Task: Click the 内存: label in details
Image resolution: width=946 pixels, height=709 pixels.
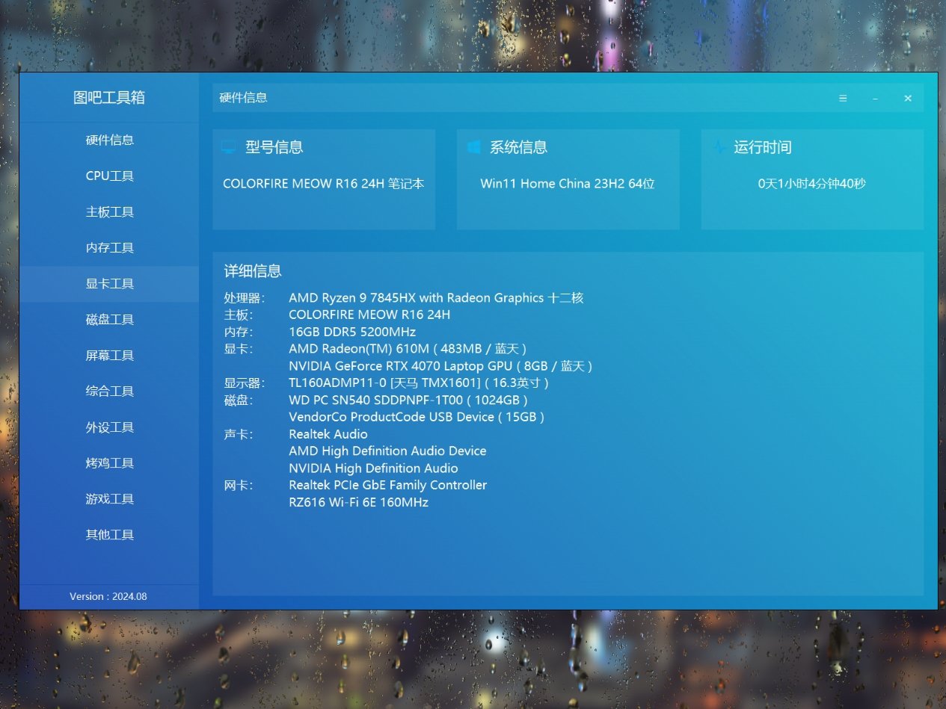Action: [x=239, y=332]
